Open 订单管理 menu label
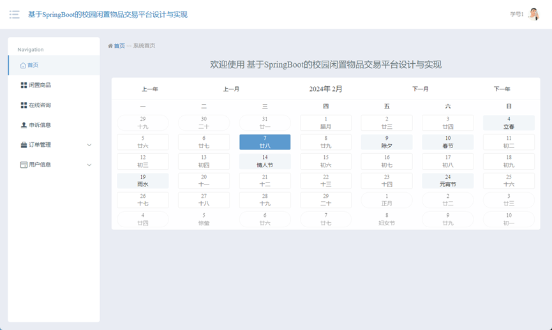 [x=40, y=145]
